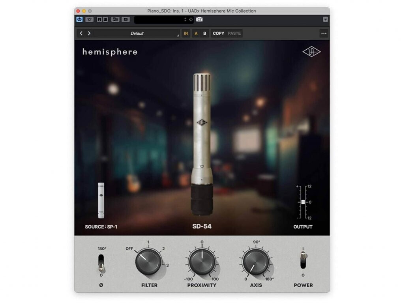Click the blue plugin activate power icon
Screen dimensions: 401x303
click(79, 19)
